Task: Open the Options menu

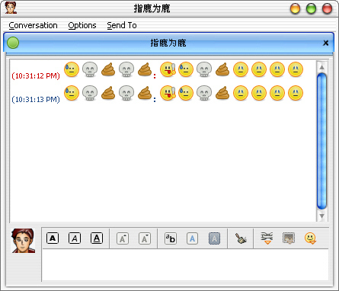Action: [x=82, y=25]
